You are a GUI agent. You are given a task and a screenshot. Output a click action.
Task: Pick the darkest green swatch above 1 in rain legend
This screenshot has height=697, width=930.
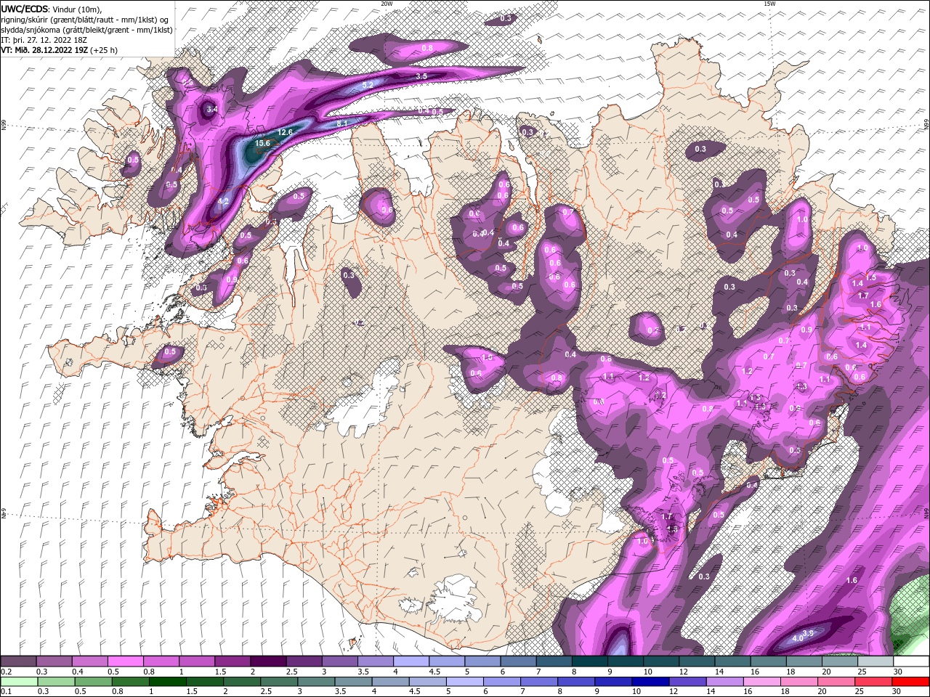point(168,682)
